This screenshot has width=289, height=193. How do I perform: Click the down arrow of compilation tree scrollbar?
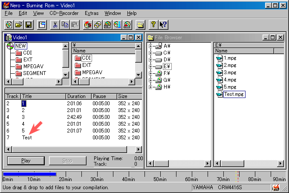pos(66,75)
